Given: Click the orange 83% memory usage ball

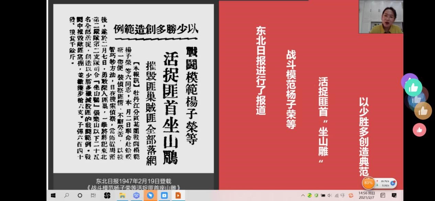Looking at the screenshot, I should pos(368,183).
